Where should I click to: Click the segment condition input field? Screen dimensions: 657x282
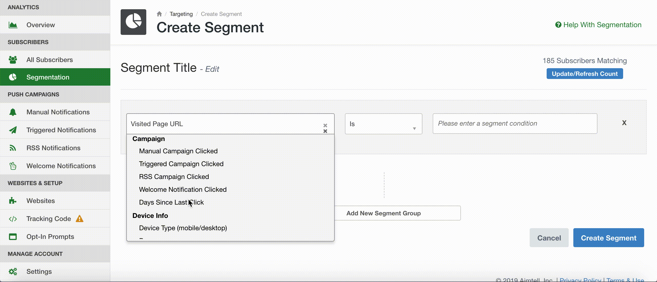515,124
